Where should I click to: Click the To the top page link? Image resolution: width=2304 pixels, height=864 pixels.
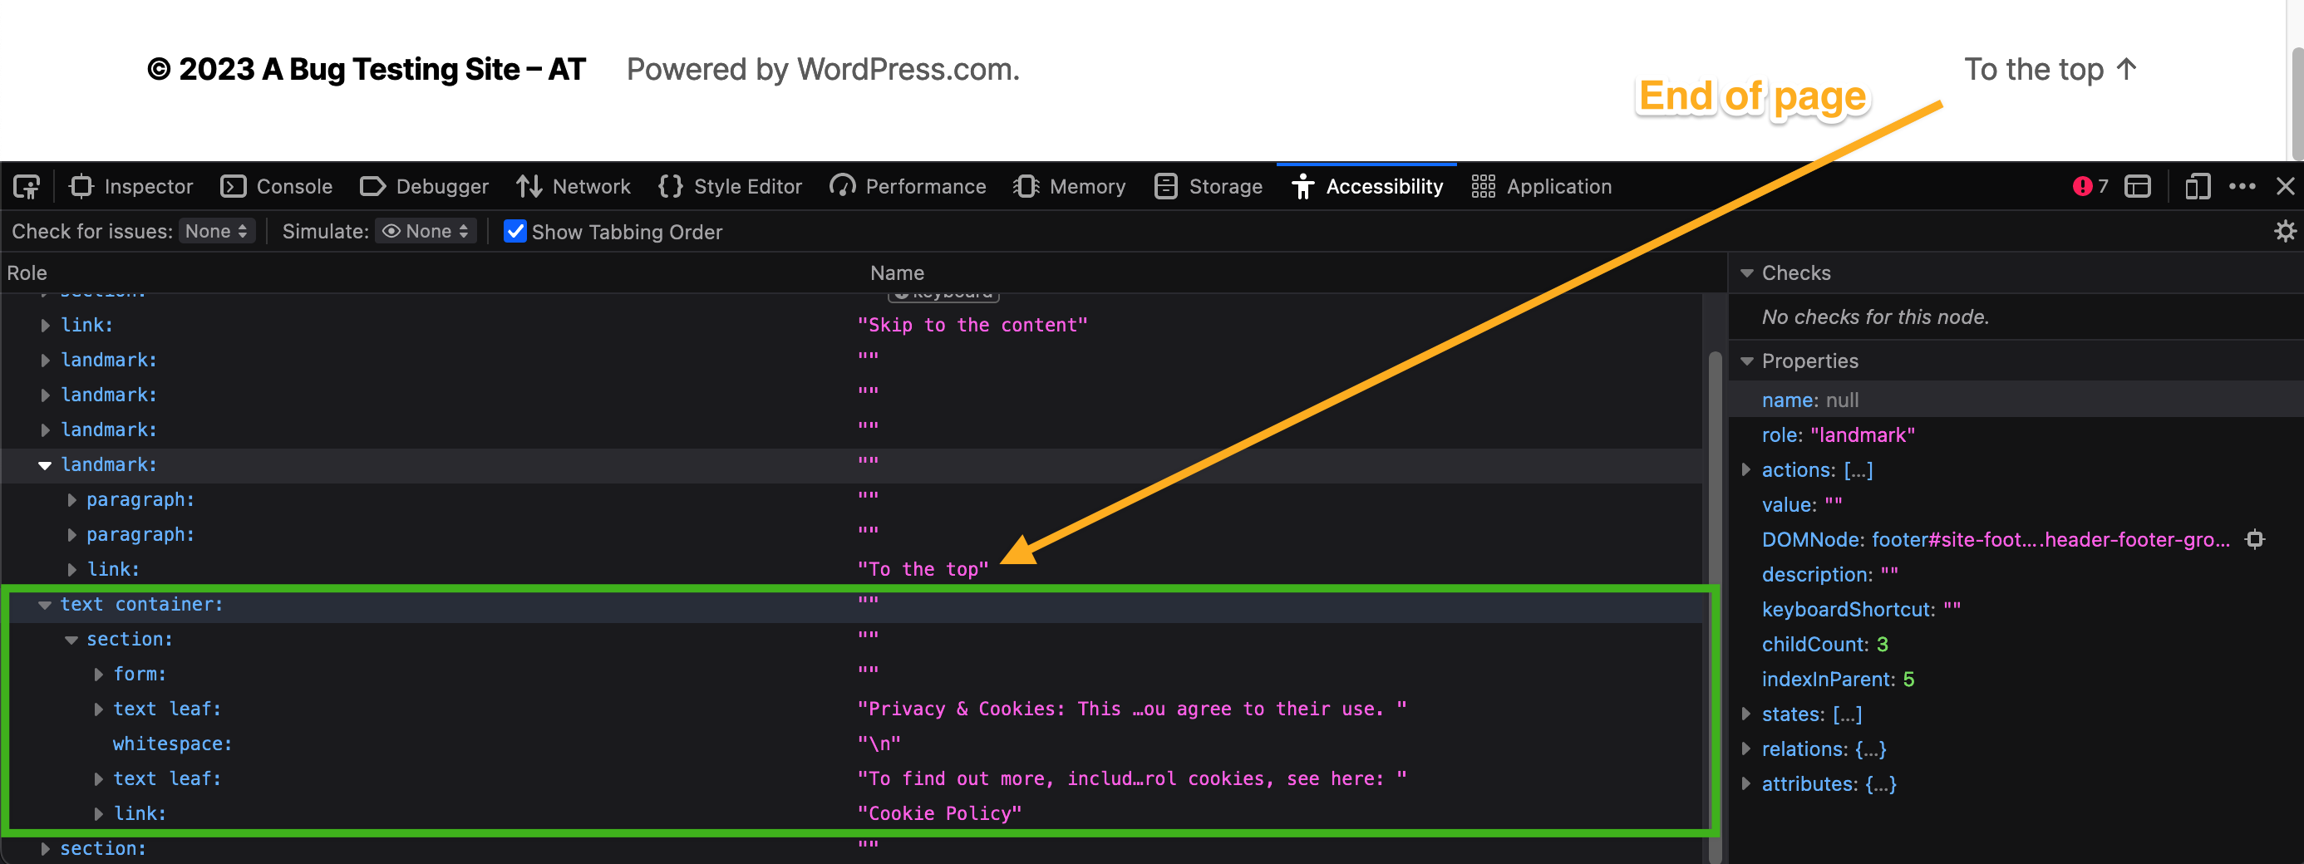click(x=2049, y=69)
